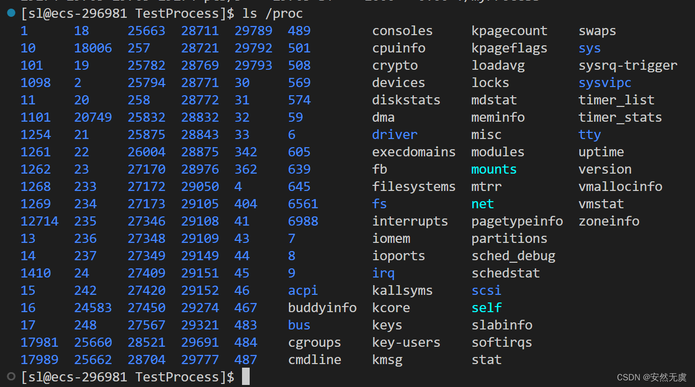The width and height of the screenshot is (695, 387).
Task: Select the 'bus' directory entry
Action: pos(300,325)
